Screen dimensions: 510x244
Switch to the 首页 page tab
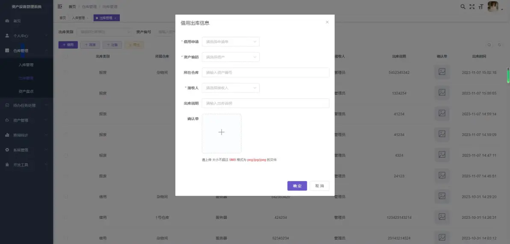[x=62, y=18]
